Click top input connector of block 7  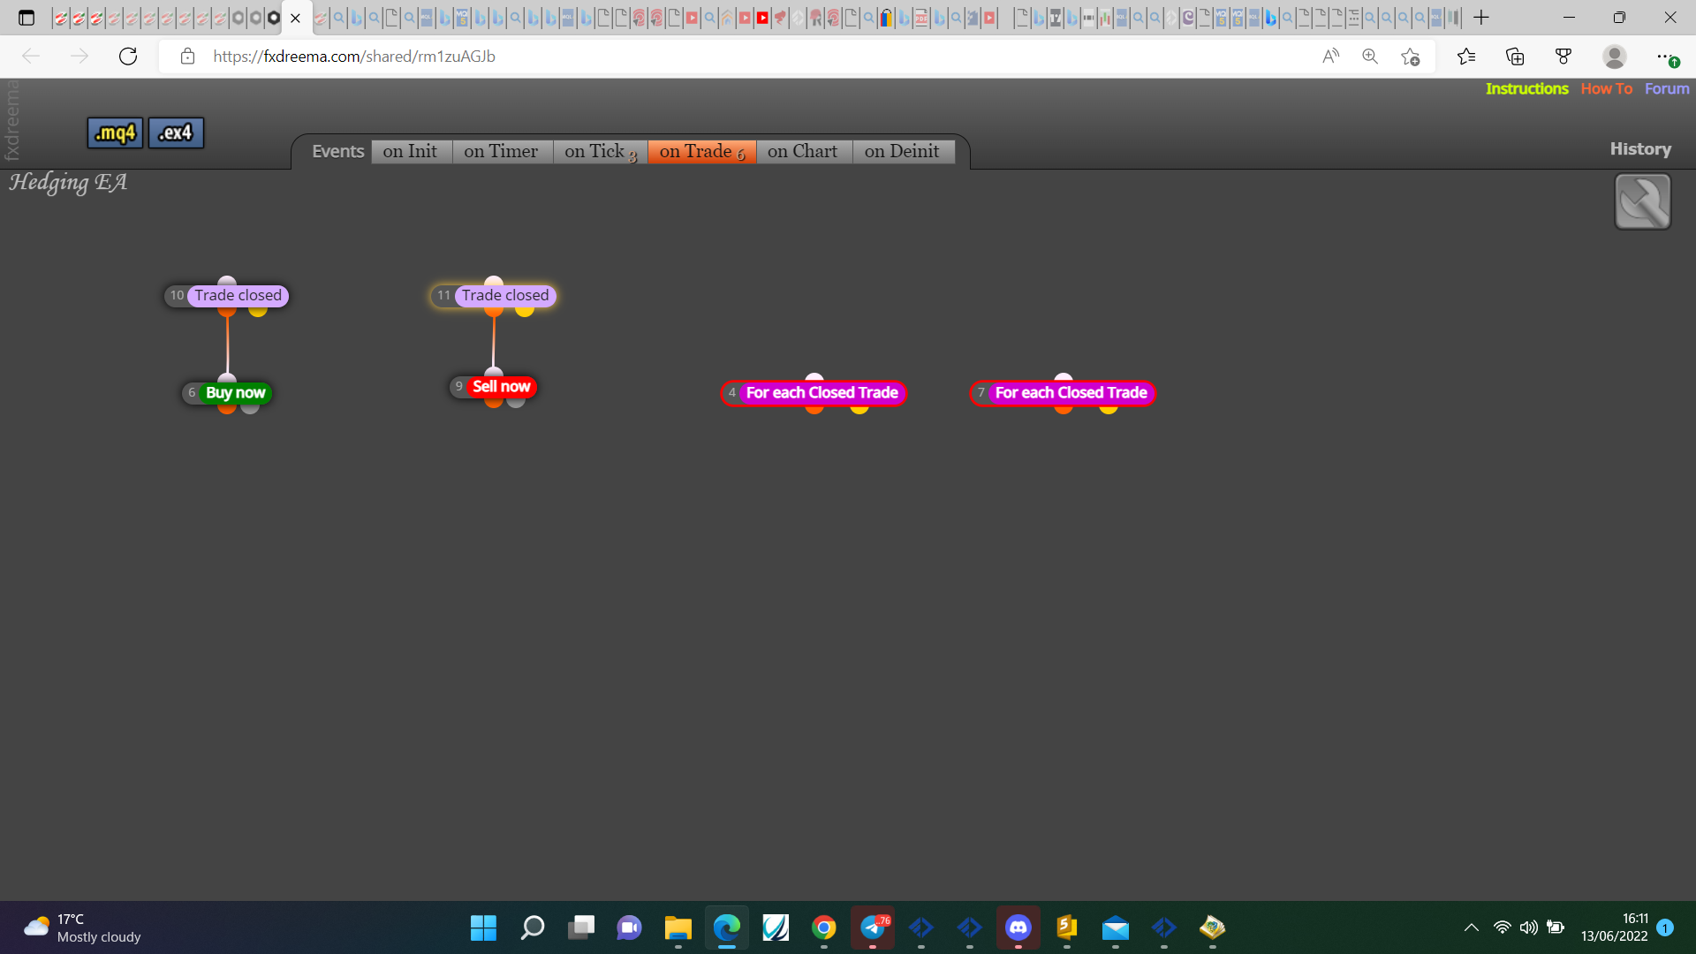click(1064, 378)
